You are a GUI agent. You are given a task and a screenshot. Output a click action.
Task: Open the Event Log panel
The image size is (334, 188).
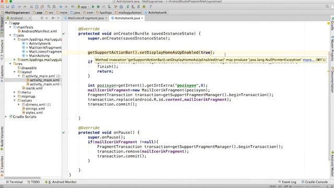pyautogui.click(x=287, y=182)
